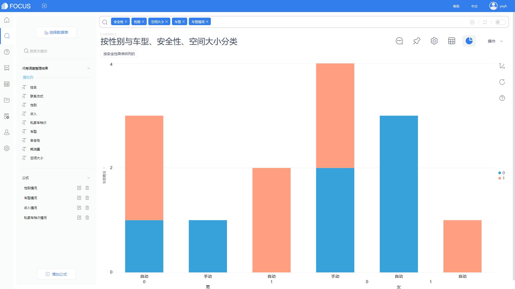The image size is (515, 289).
Task: Click the 增加公式 button
Action: 56,274
